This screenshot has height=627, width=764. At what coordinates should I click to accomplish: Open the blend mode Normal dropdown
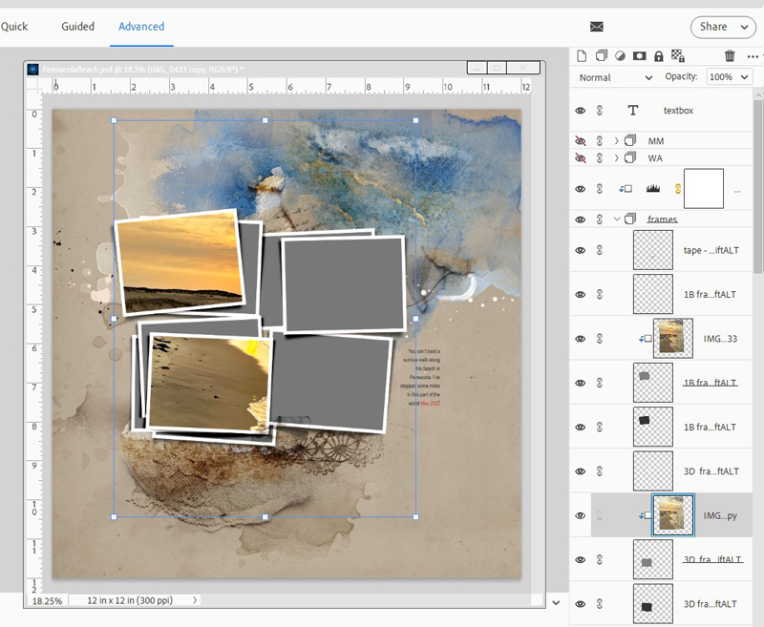615,77
